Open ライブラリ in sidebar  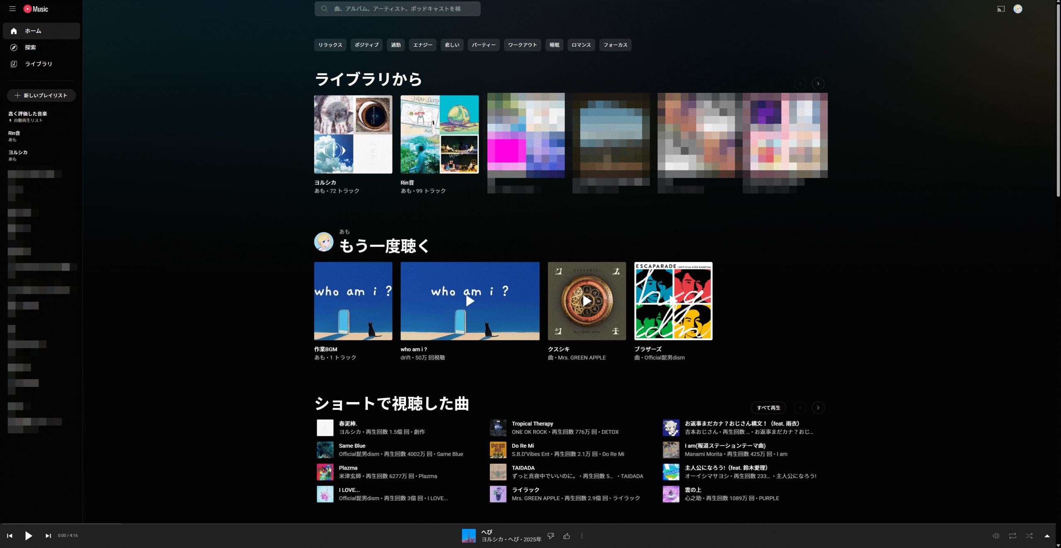pos(41,64)
